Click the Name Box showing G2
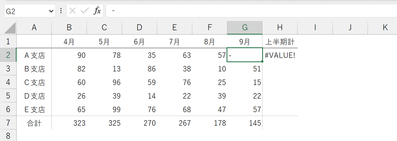The image size is (397, 141). (x=25, y=11)
